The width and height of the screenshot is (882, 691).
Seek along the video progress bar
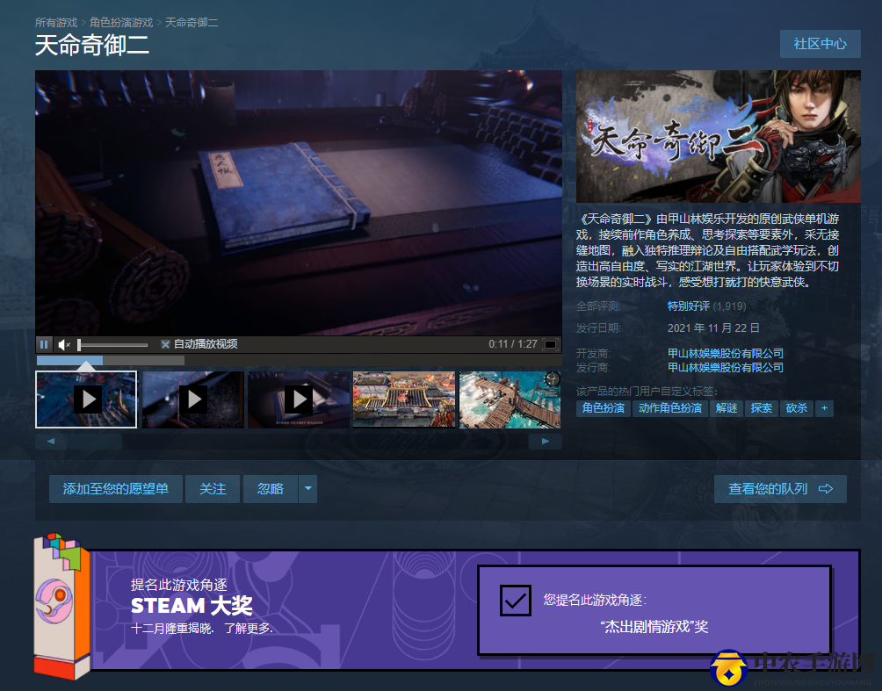click(299, 360)
